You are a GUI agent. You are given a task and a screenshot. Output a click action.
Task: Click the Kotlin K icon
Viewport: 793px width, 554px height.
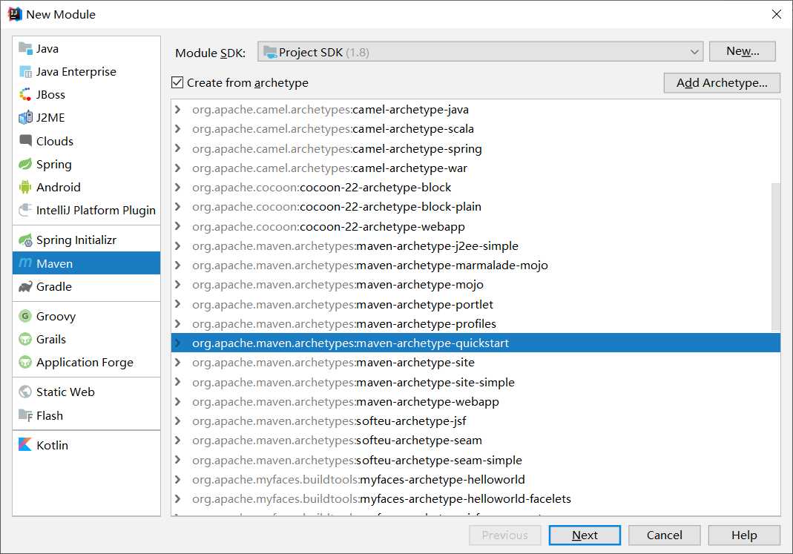[x=25, y=445]
